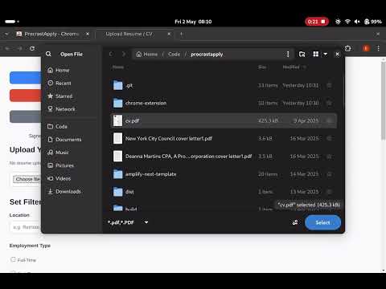Click Home in the path bar
The image size is (386, 289).
147,55
